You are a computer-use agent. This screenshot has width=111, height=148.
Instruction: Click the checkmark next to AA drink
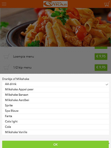point(107,84)
